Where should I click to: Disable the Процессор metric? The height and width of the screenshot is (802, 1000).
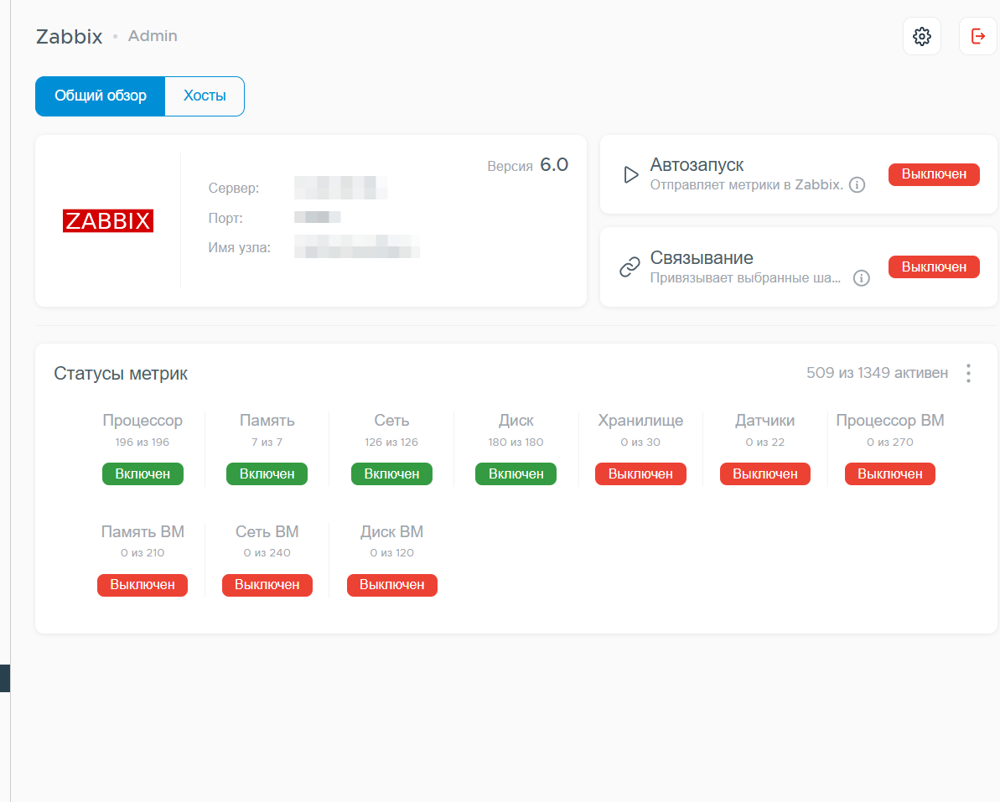click(142, 473)
